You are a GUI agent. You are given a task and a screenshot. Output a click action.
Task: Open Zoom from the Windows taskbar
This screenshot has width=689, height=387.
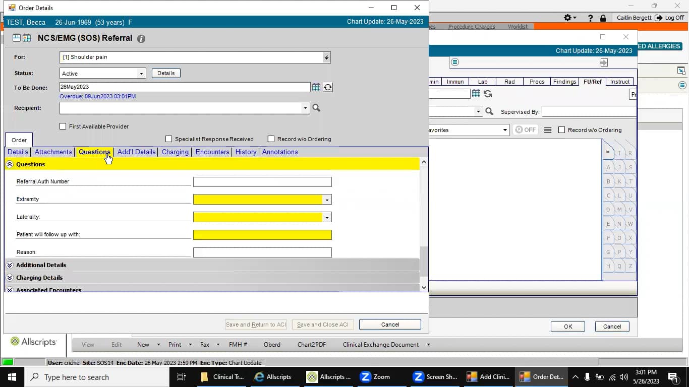tap(375, 377)
